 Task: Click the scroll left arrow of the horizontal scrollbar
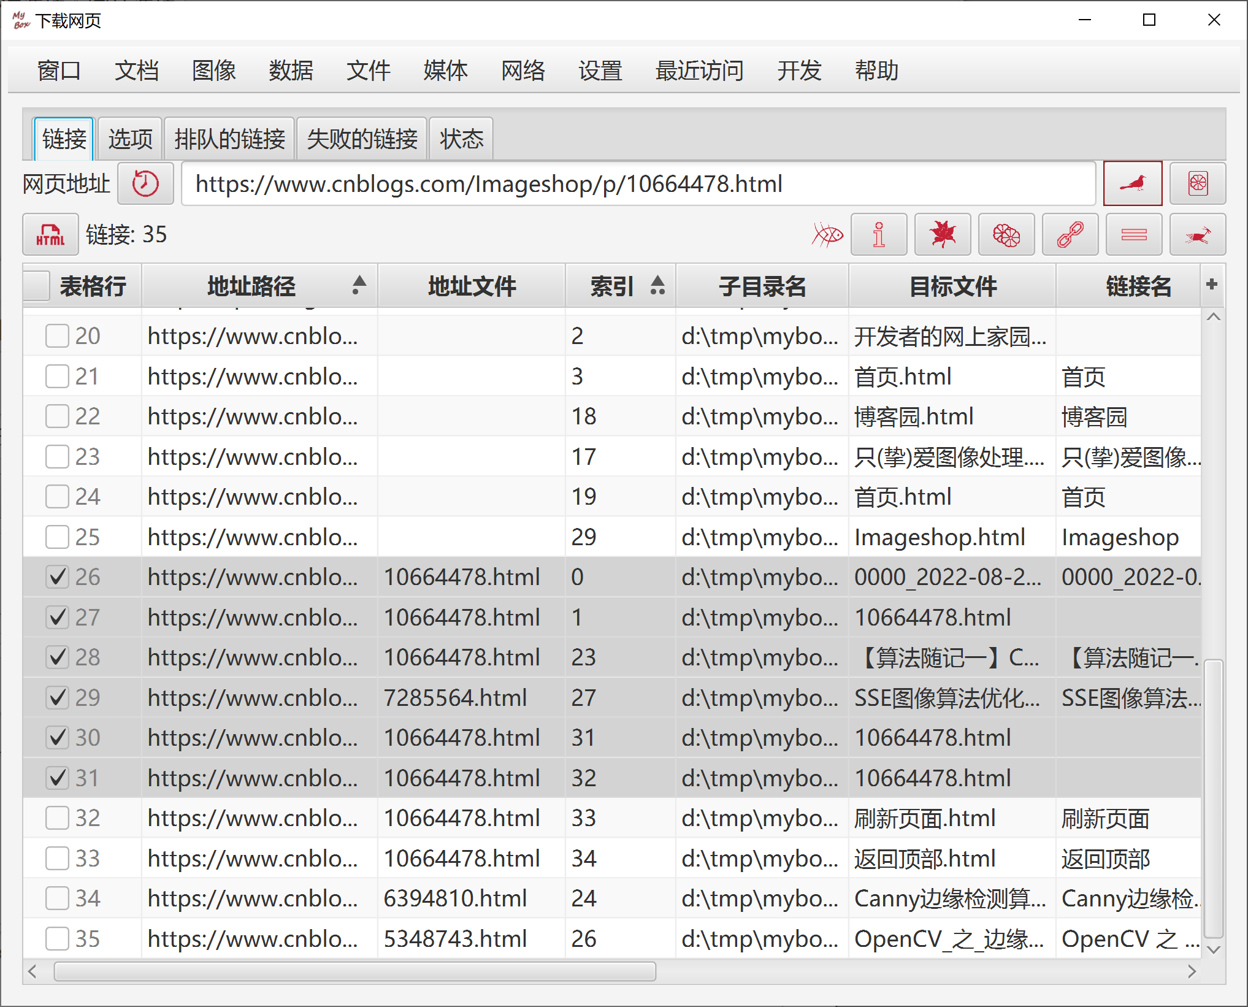pos(33,971)
